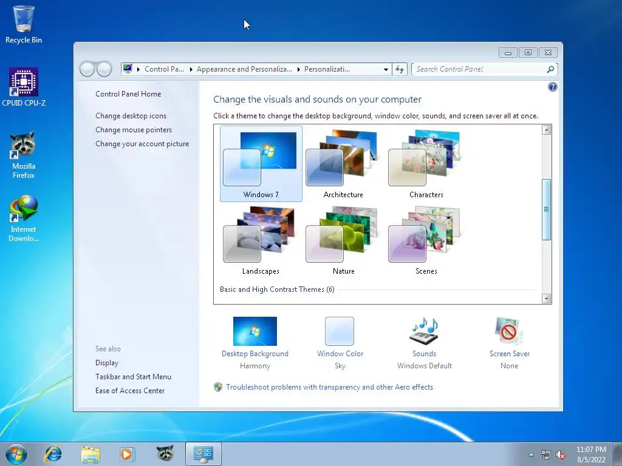Select the Architecture theme
Screen dimensions: 622x466
point(343,164)
